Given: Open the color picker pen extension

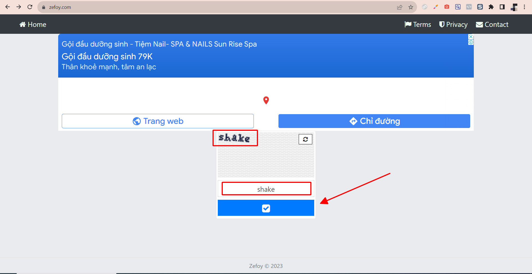Looking at the screenshot, I should pyautogui.click(x=436, y=7).
